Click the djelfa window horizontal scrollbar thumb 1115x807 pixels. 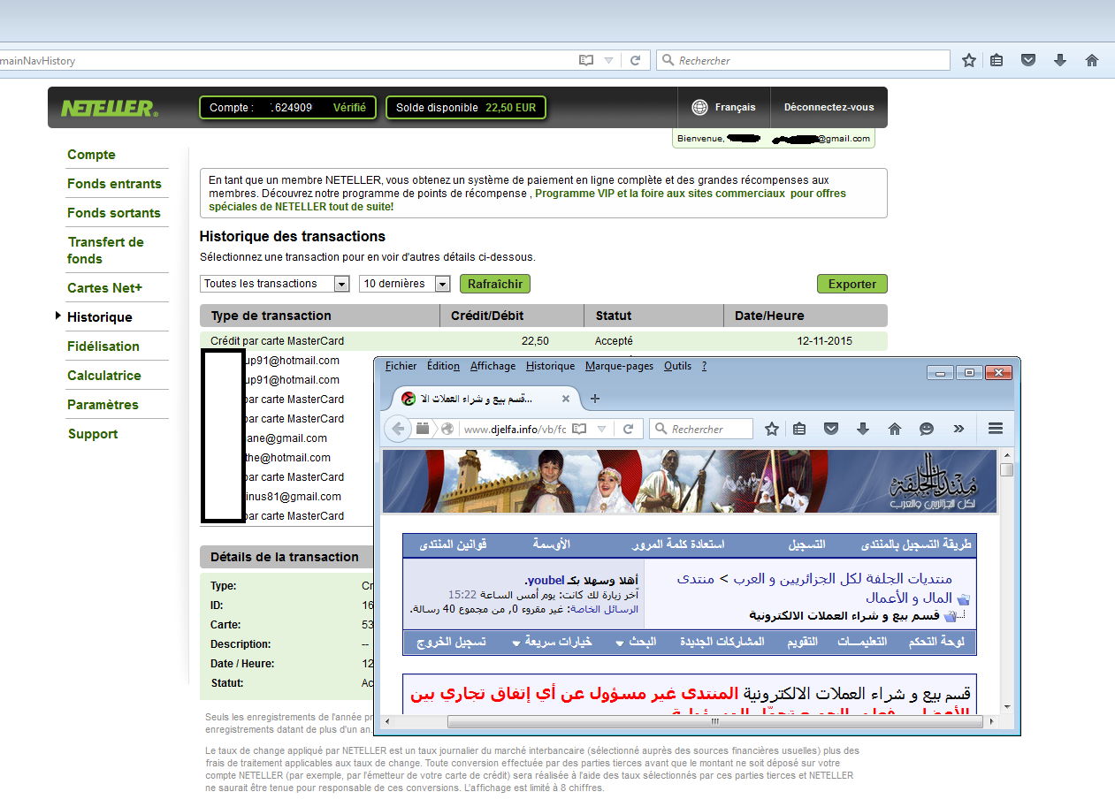pos(715,721)
